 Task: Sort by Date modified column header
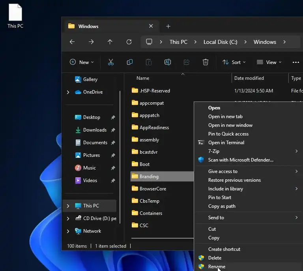pyautogui.click(x=249, y=78)
